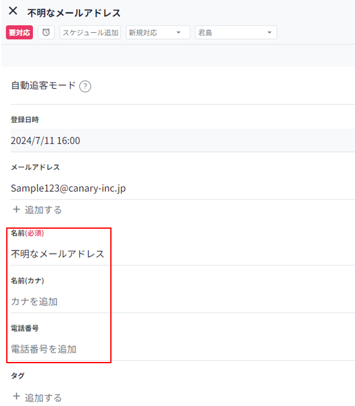Click the 要対応 status badge
Viewport: 355px width, 406px height.
click(x=19, y=32)
